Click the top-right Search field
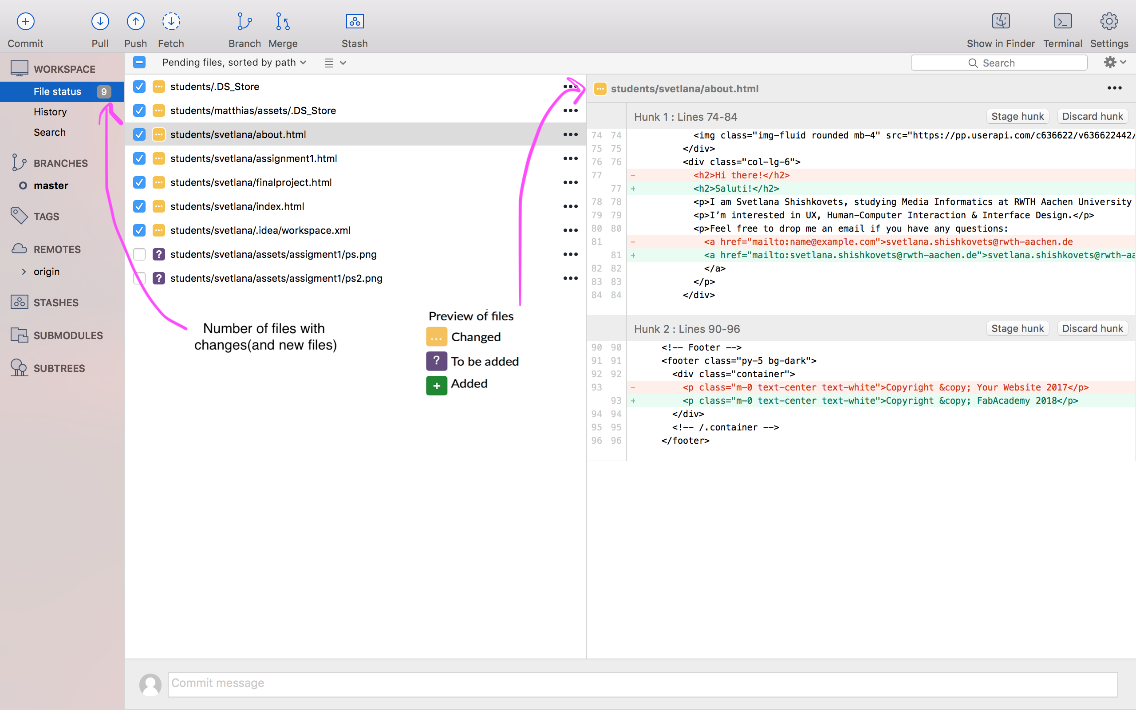The height and width of the screenshot is (710, 1136). (999, 63)
